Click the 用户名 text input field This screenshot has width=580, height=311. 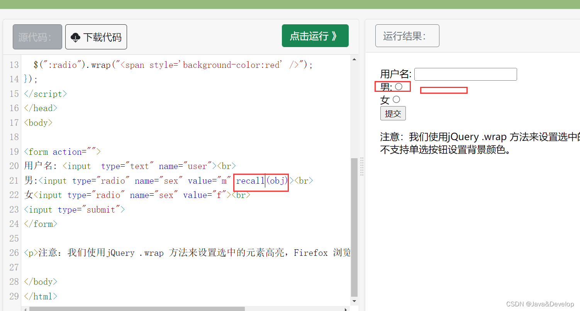(x=465, y=74)
